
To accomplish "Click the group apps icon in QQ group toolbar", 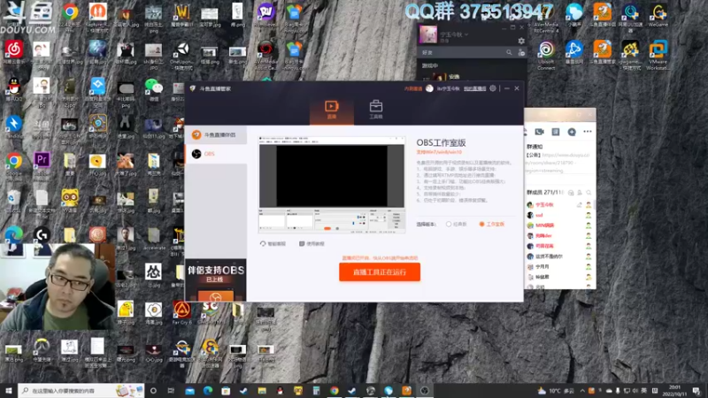I will tap(556, 132).
